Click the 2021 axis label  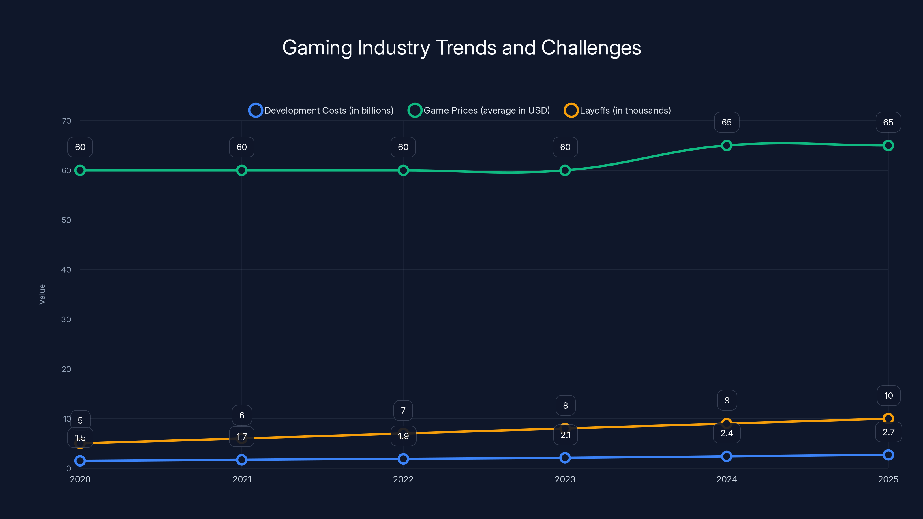[242, 479]
